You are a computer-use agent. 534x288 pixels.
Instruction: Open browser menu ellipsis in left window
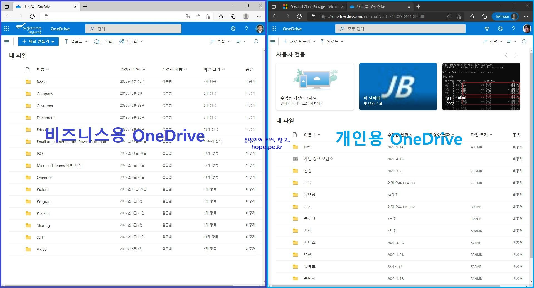tap(259, 16)
